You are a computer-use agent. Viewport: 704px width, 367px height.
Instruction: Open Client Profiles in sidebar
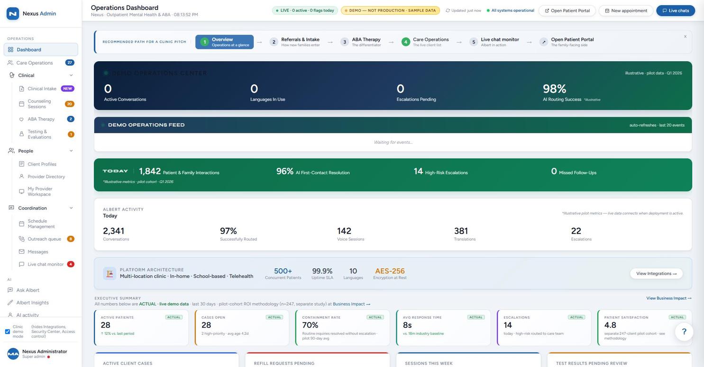[x=46, y=164]
